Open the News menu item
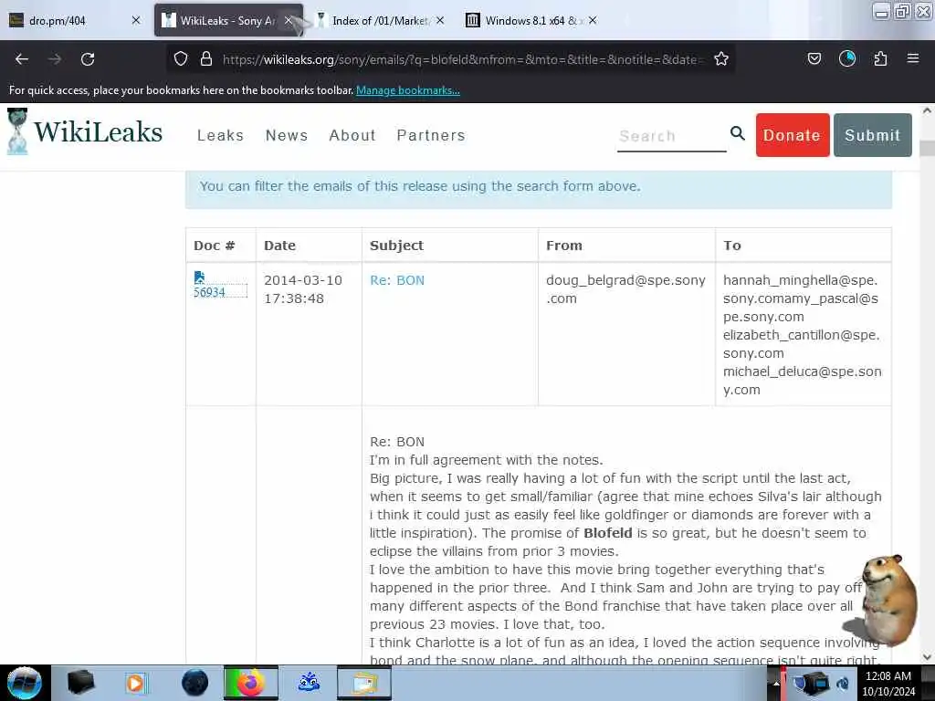Viewport: 935px width, 701px height. point(287,135)
